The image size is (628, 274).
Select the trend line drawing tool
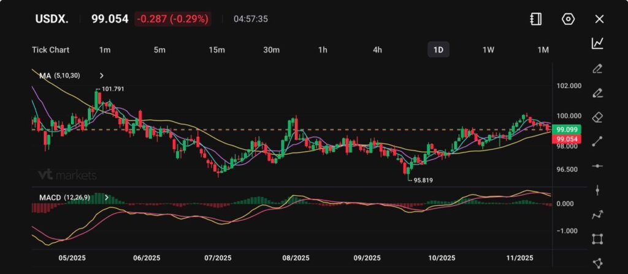tap(597, 141)
